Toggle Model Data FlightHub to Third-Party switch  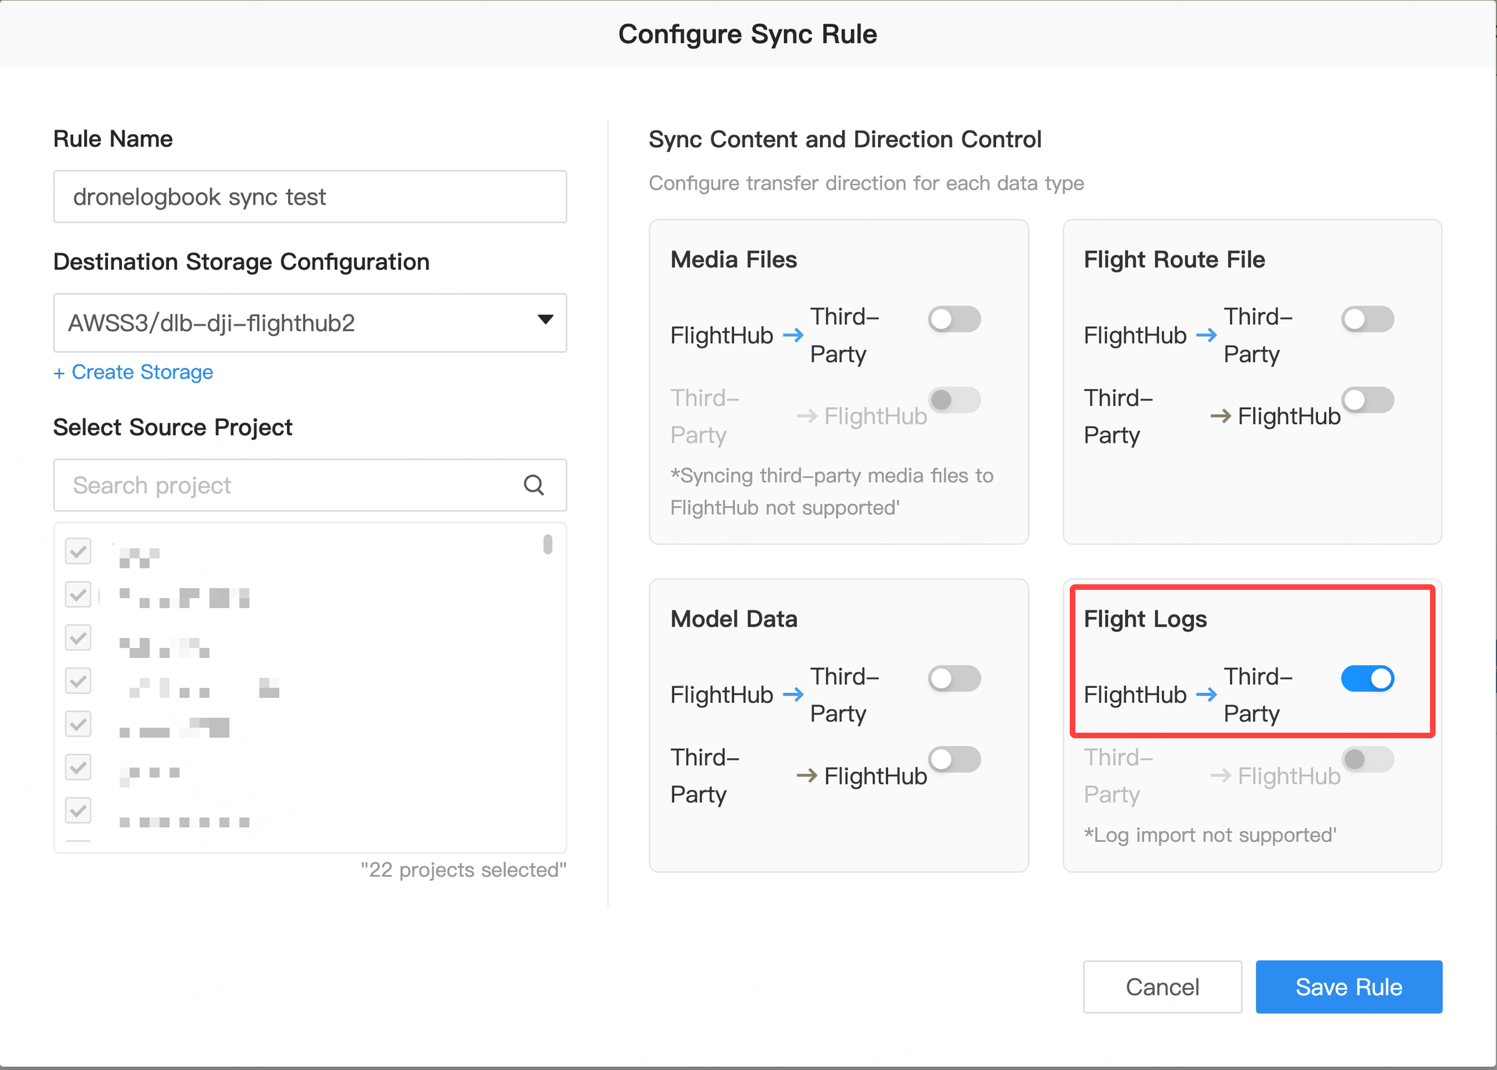click(954, 678)
